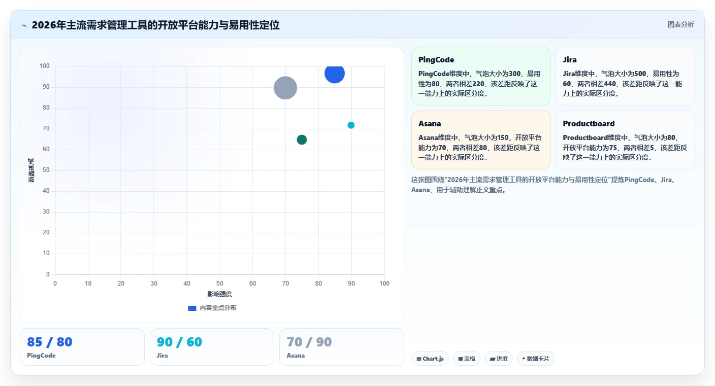Click the Jira card description text
The image size is (715, 386).
[625, 83]
